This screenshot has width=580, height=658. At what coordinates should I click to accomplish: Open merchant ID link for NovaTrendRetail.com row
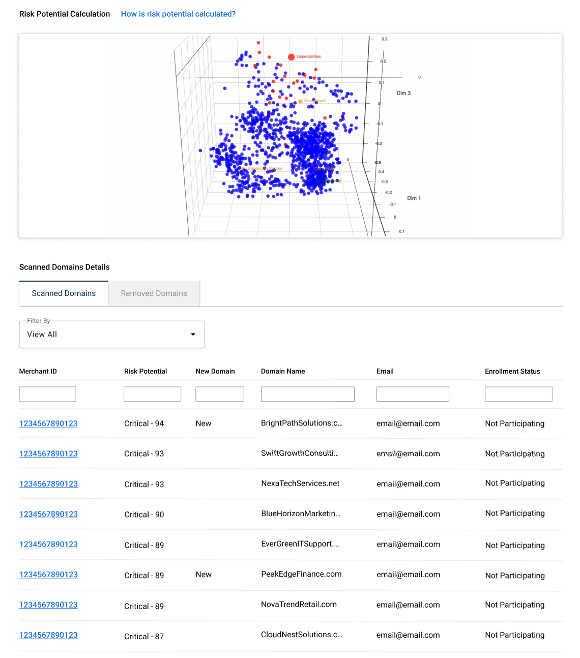pyautogui.click(x=48, y=605)
